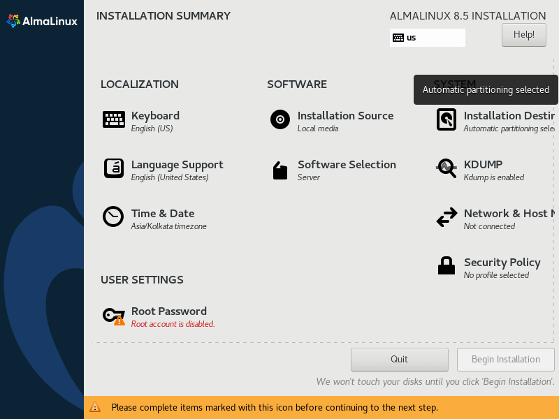Image resolution: width=559 pixels, height=419 pixels.
Task: Open the Installation Source disc icon
Action: pos(280,119)
